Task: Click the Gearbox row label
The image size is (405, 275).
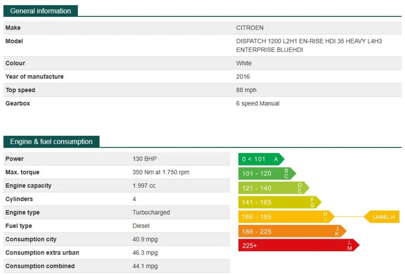Action: (x=18, y=104)
